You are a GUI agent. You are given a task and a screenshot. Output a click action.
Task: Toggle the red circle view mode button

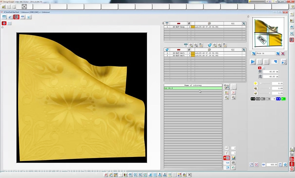click(4, 23)
